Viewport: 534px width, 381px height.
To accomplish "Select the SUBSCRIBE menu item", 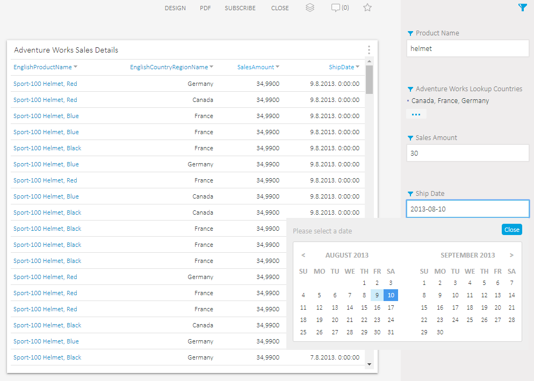I will 240,8.
